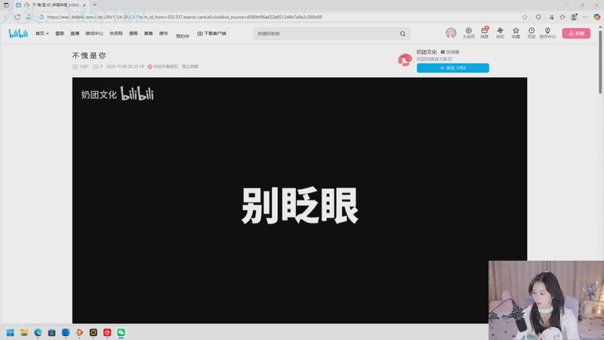
Task: Open the bilibili logo home link
Action: click(x=18, y=33)
